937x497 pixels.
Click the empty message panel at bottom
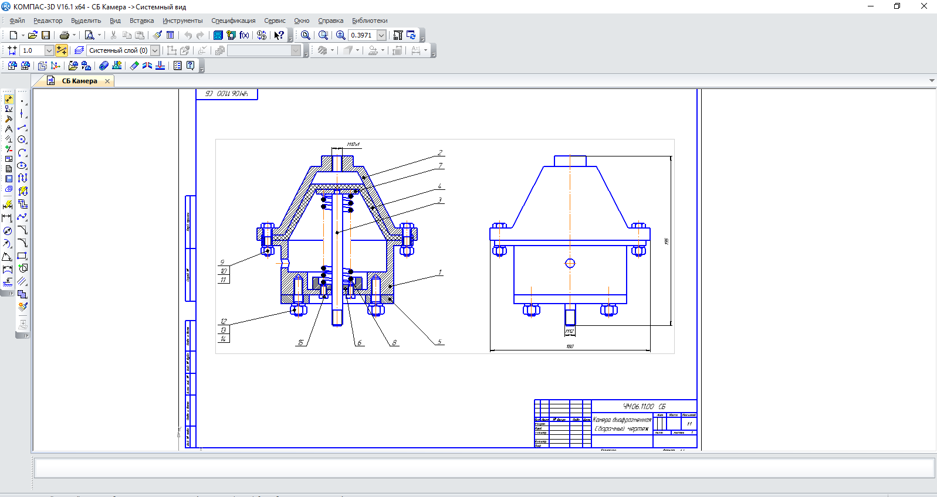pos(484,468)
